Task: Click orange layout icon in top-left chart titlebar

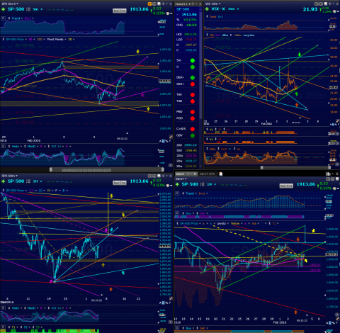Action: tap(149, 4)
